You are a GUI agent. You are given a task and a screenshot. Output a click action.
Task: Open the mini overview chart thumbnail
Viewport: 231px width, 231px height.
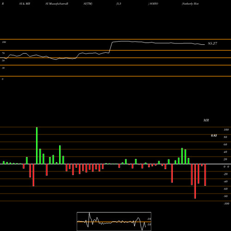(114, 221)
